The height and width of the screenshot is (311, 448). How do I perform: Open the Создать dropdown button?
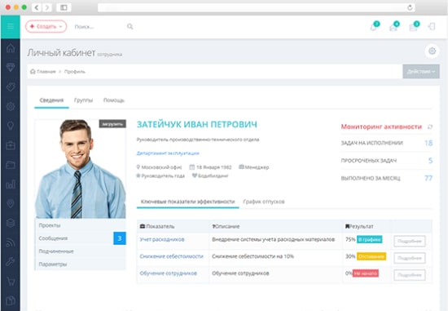point(46,26)
